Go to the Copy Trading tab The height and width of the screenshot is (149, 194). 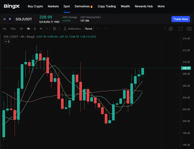click(107, 6)
